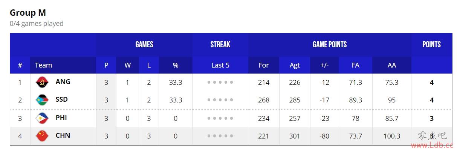Click the South Sudan flag icon

[42, 100]
